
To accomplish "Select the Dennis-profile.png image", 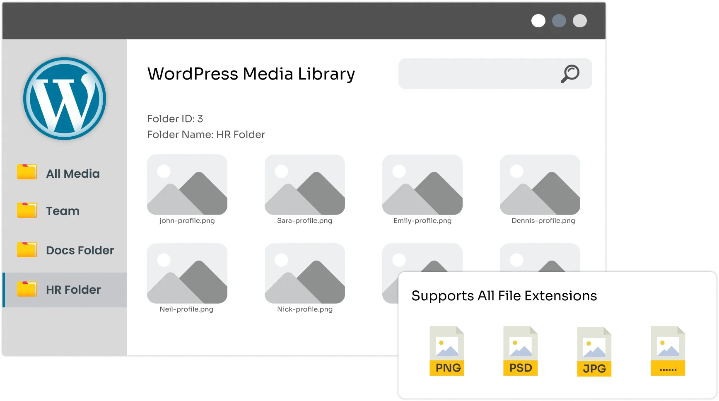I will pyautogui.click(x=540, y=185).
